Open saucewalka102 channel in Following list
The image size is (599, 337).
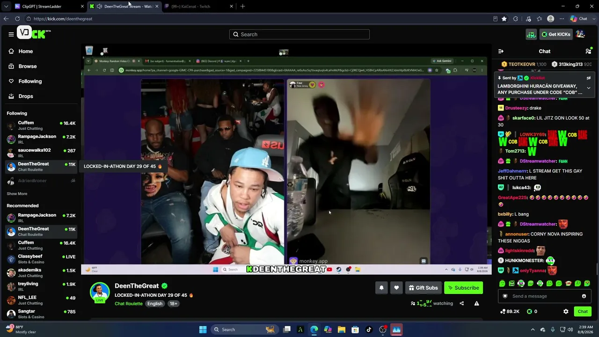click(x=41, y=153)
